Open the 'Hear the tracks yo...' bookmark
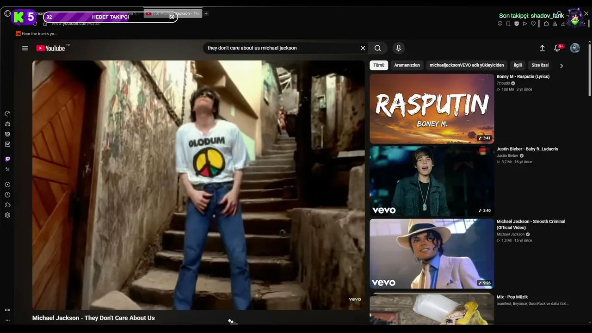This screenshot has height=333, width=592. click(x=37, y=34)
